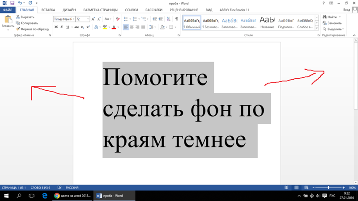The height and width of the screenshot is (201, 358).
Task: Open Font dialog launcher in Шрифт group
Action: 119,35
